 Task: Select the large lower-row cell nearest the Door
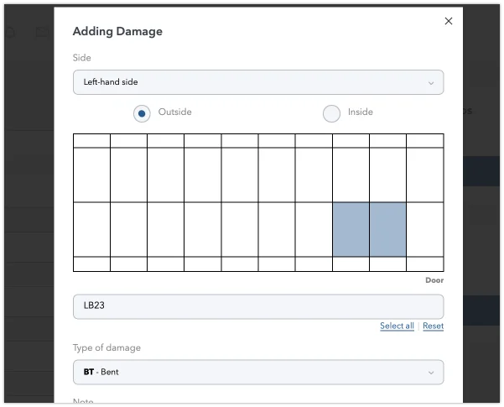point(424,229)
